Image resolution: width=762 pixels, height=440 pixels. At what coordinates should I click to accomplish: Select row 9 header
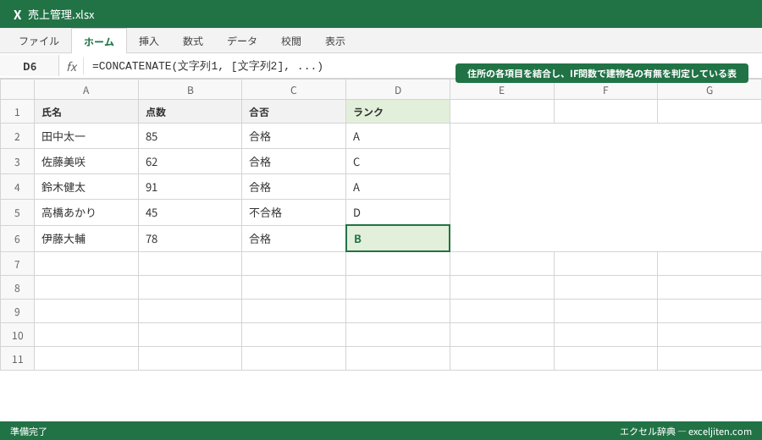coord(17,311)
